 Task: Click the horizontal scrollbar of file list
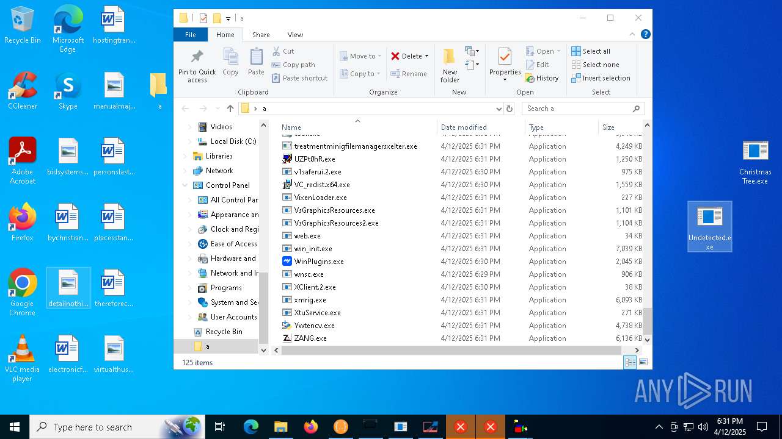(x=452, y=350)
